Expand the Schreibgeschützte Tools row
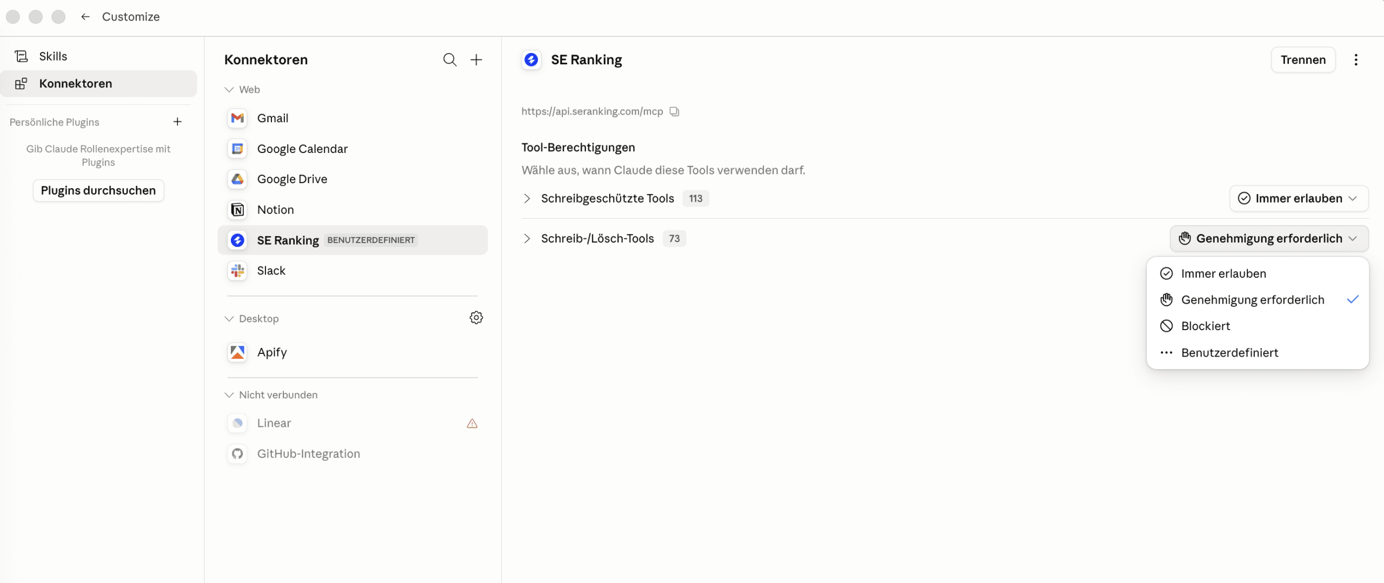This screenshot has width=1384, height=583. [x=527, y=198]
